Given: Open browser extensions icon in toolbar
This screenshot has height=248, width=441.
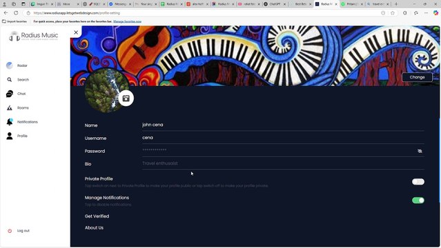Looking at the screenshot, I should pos(405,13).
